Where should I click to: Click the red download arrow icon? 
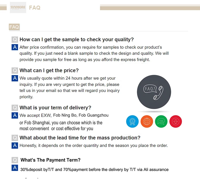pos(175,122)
